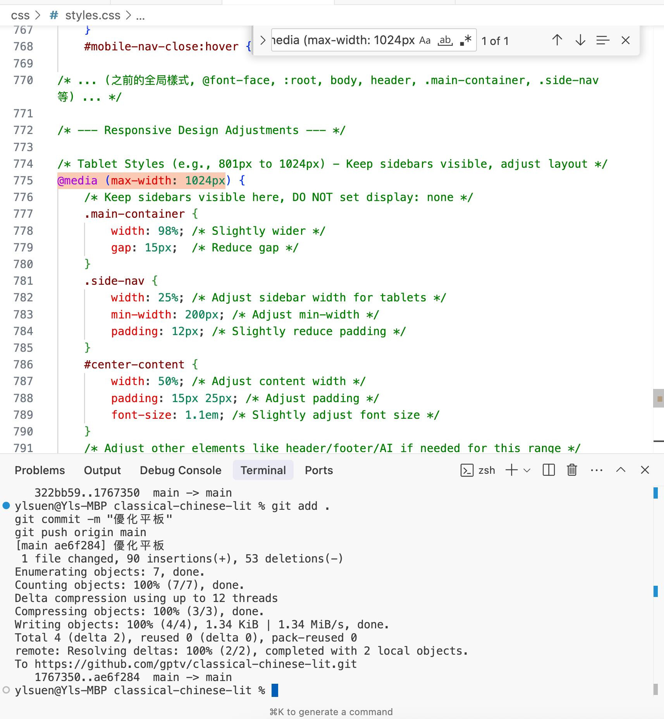Maximize the panel size with caret
664x719 pixels.
[621, 470]
